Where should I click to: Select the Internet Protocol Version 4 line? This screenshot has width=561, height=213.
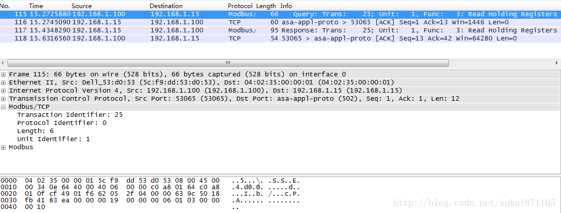(x=205, y=91)
